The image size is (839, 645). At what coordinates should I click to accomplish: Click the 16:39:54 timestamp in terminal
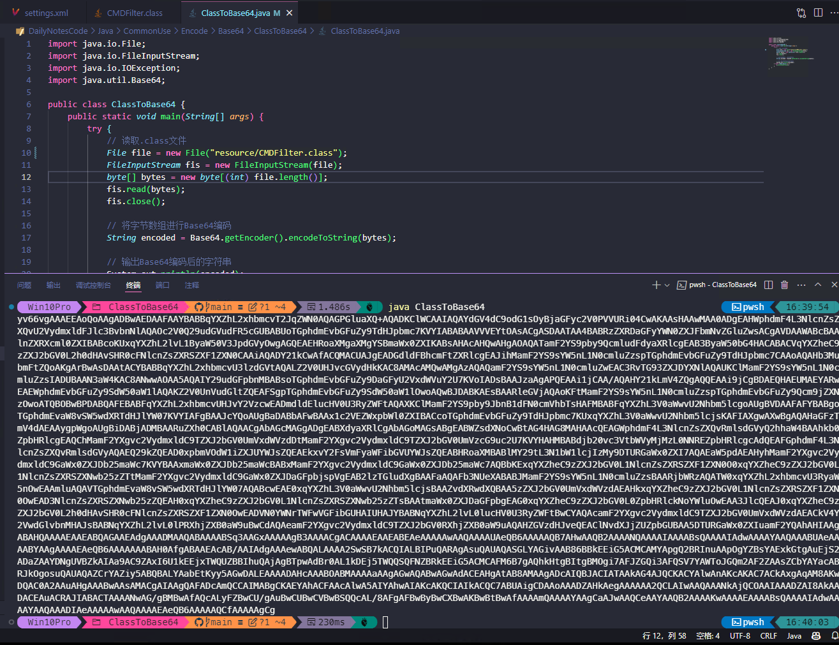pyautogui.click(x=807, y=307)
